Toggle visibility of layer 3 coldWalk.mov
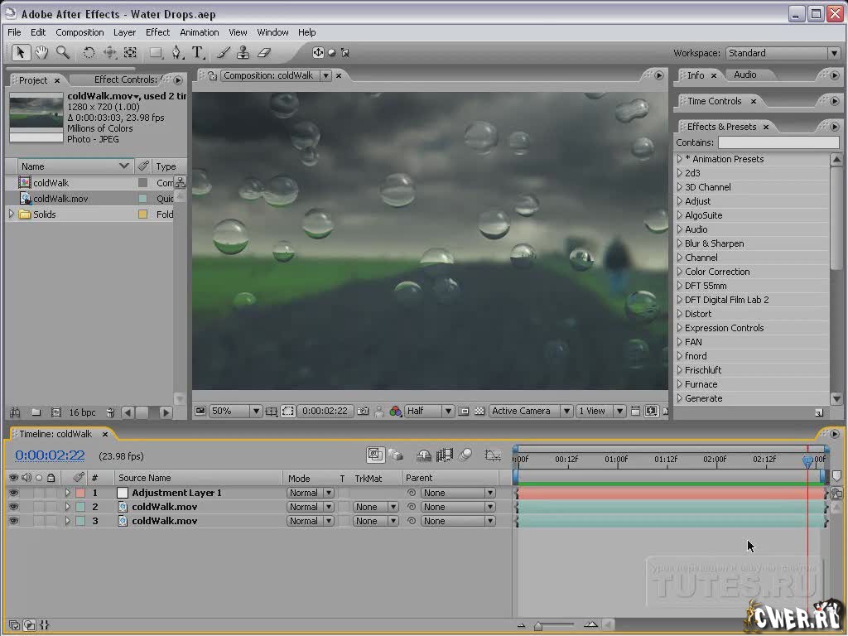The image size is (848, 636). pos(13,521)
